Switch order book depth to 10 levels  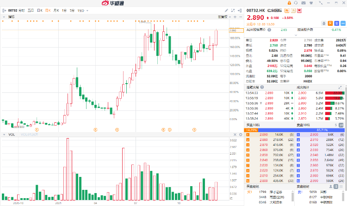coord(341,125)
